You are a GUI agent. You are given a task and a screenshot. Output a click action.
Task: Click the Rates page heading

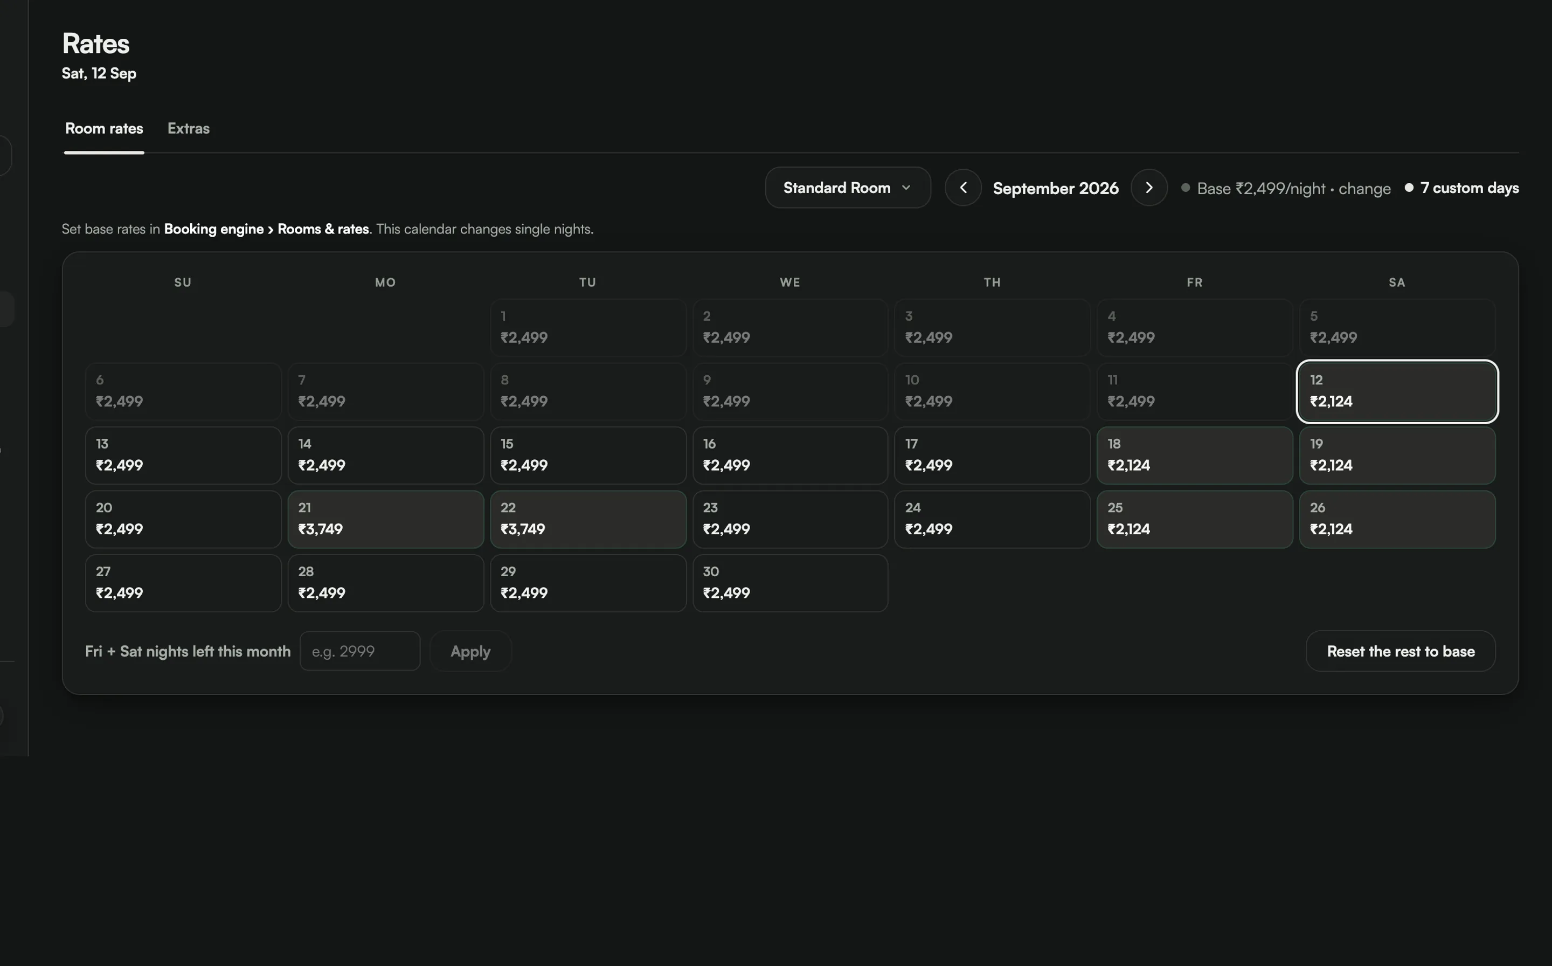click(x=96, y=44)
